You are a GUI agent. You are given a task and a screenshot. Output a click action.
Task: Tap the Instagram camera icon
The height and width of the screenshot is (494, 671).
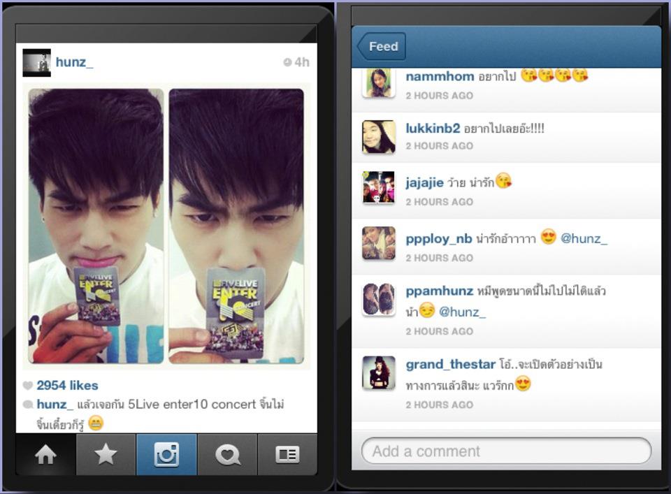coord(166,454)
